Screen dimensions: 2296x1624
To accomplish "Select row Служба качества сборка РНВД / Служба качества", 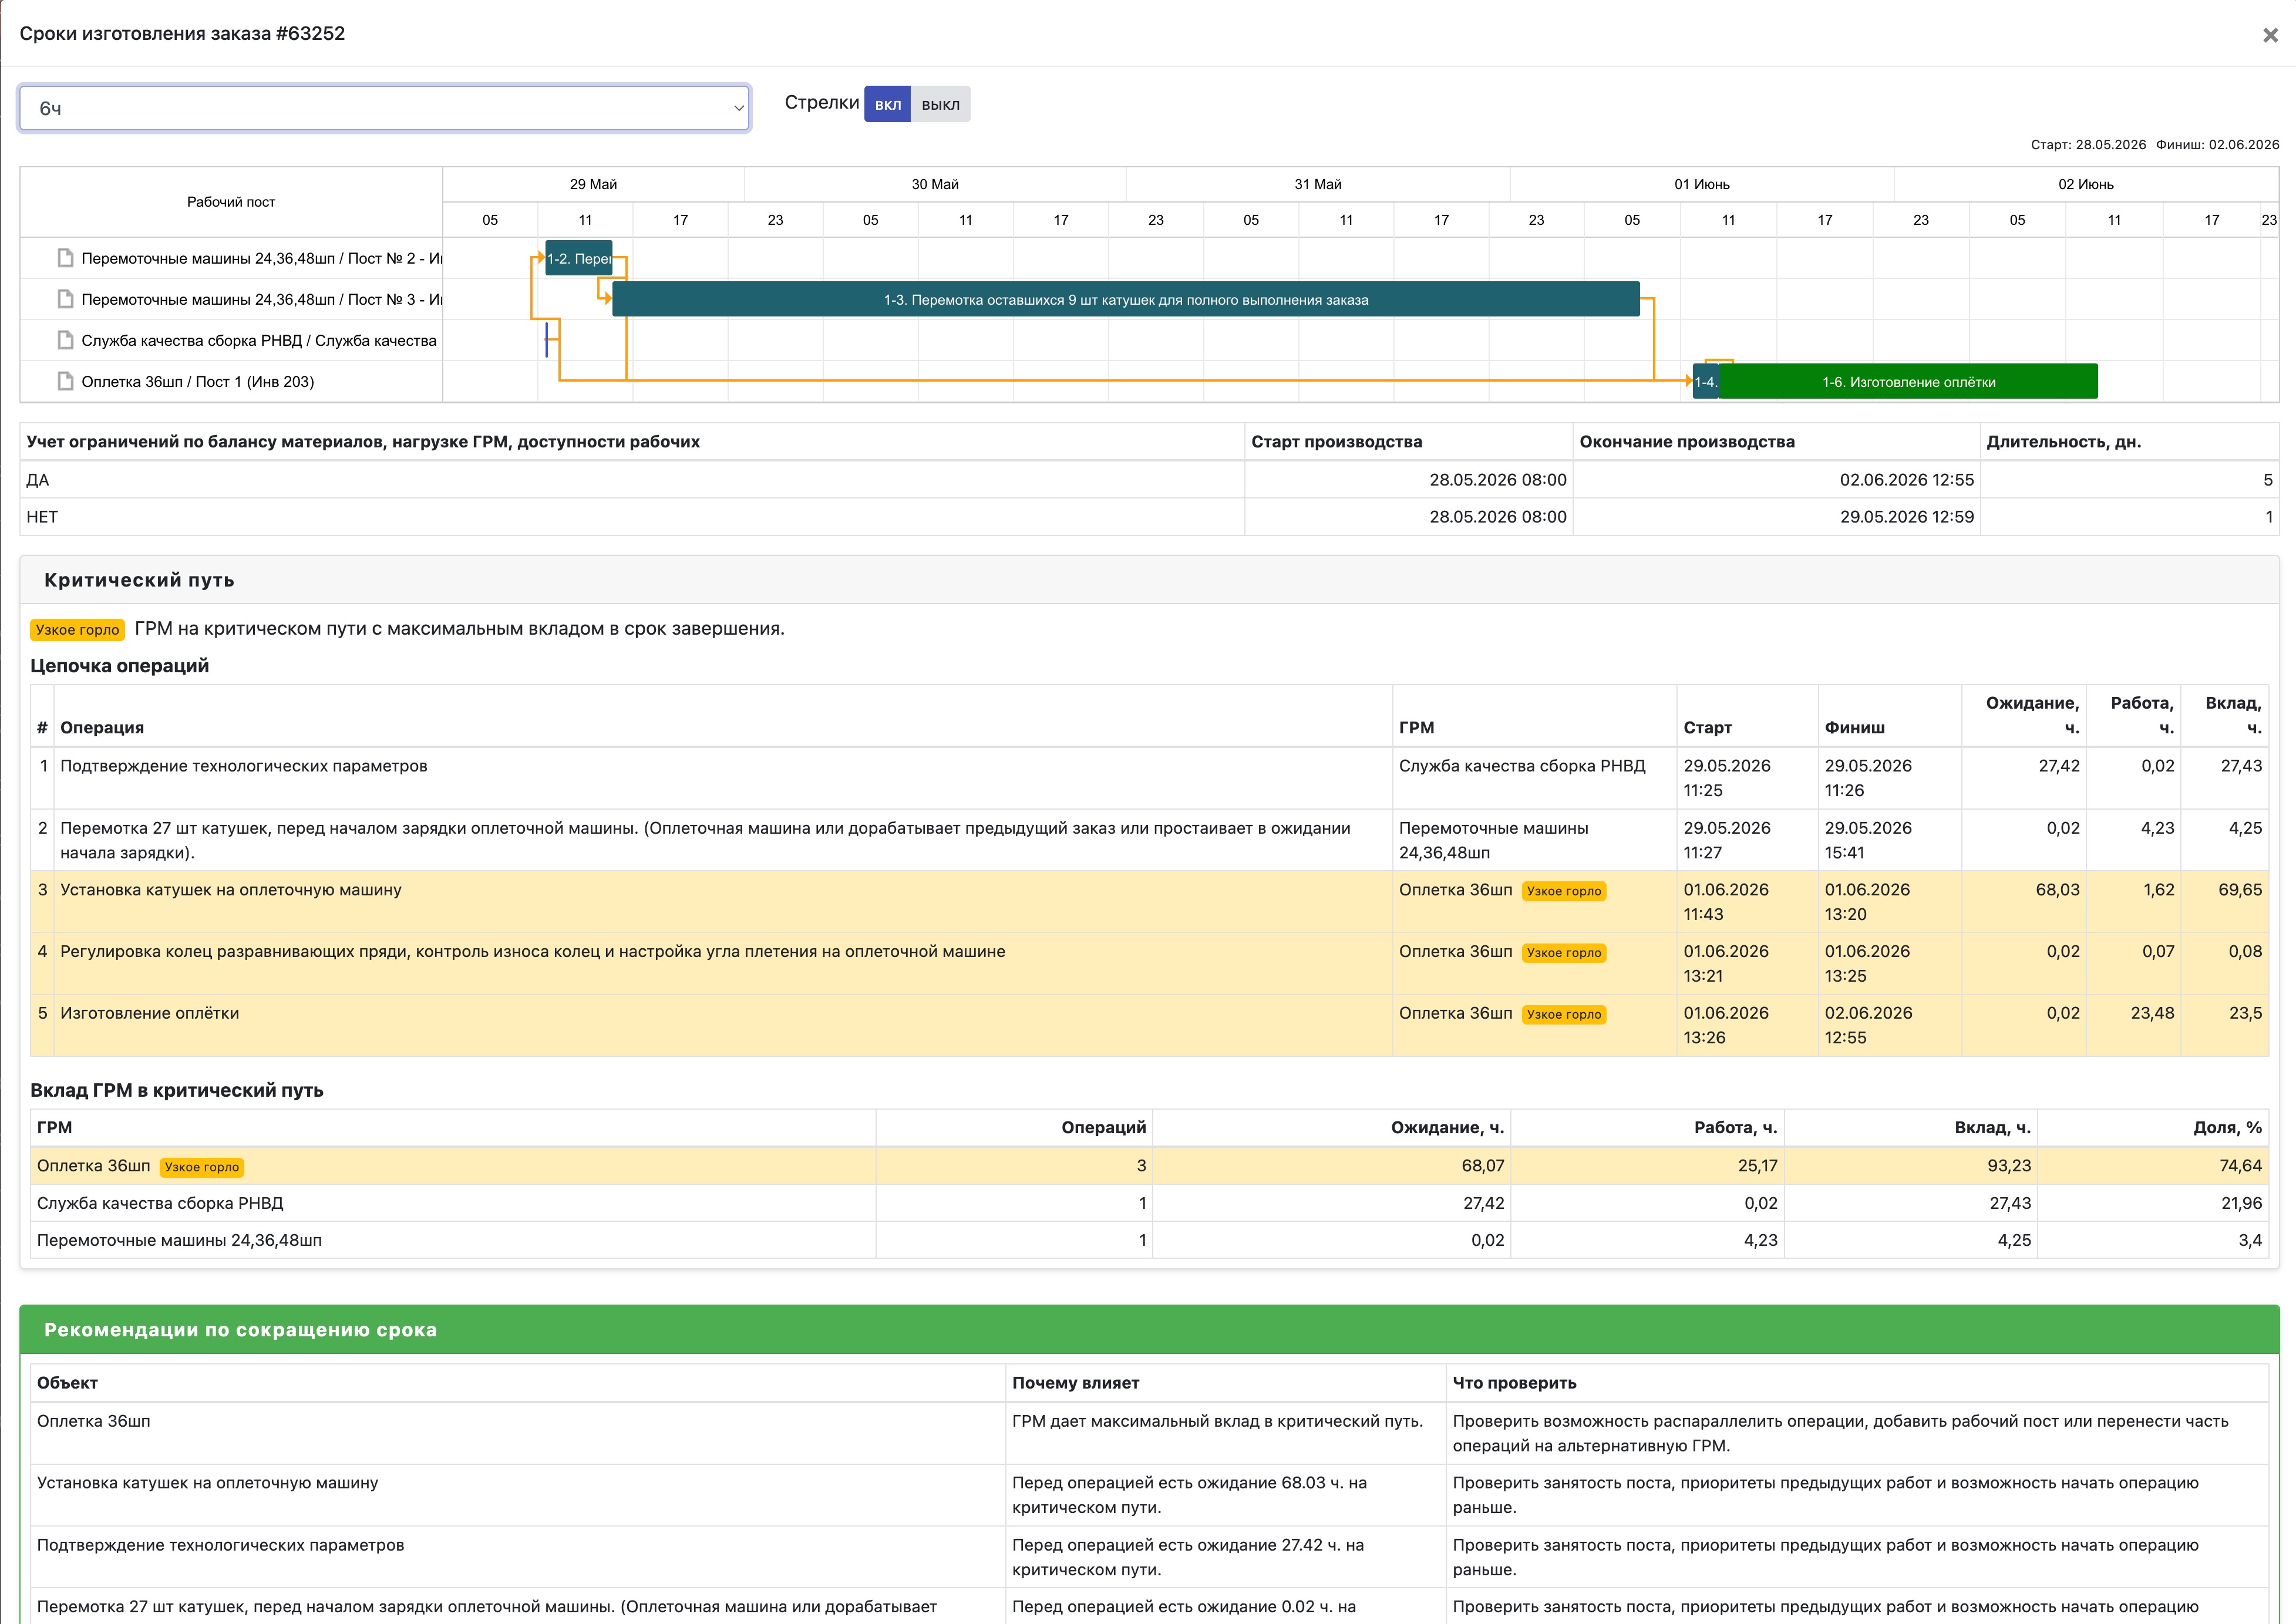I will 231,340.
